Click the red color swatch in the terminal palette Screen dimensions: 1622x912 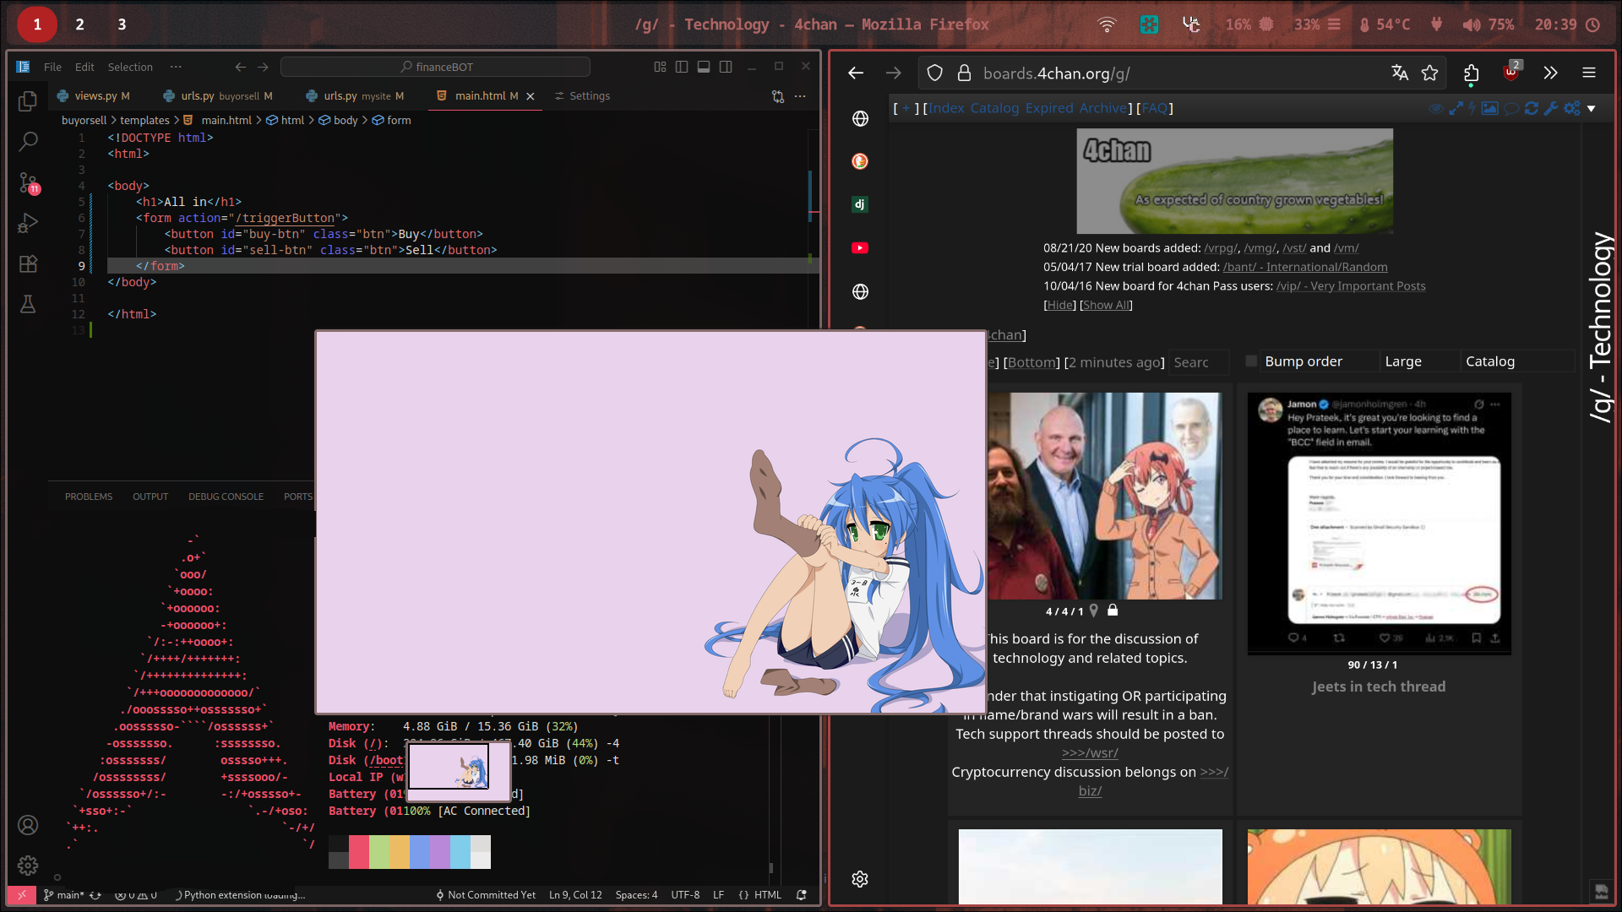pyautogui.click(x=359, y=852)
